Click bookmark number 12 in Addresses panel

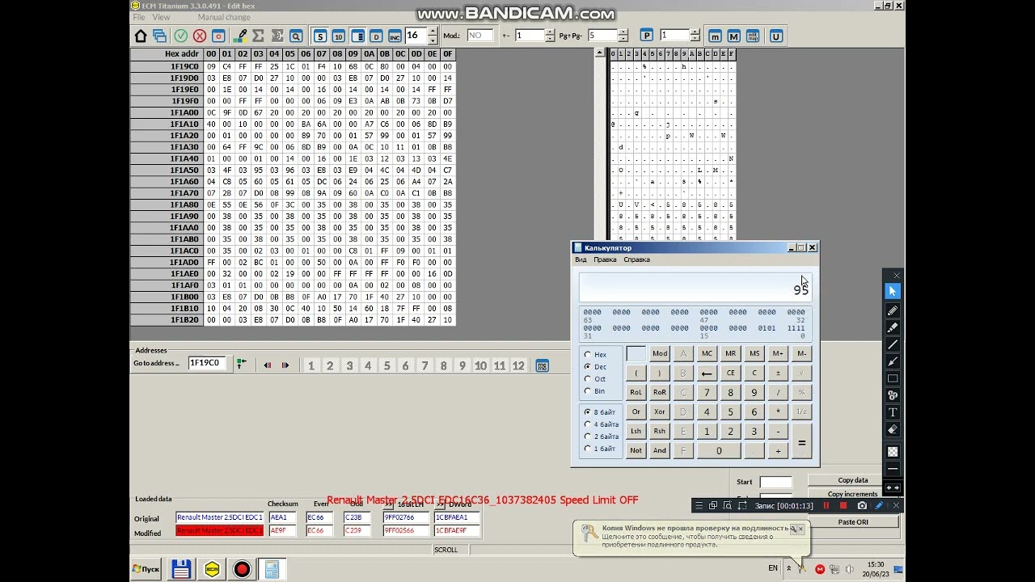(518, 366)
